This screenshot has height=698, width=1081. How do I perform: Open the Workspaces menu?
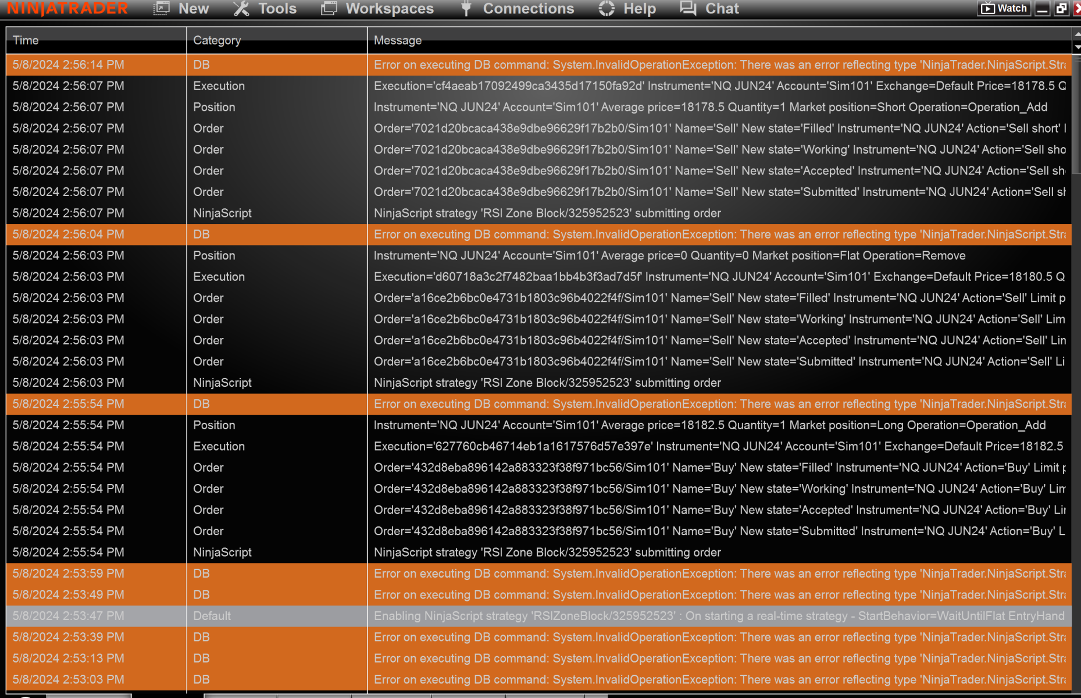pyautogui.click(x=377, y=9)
